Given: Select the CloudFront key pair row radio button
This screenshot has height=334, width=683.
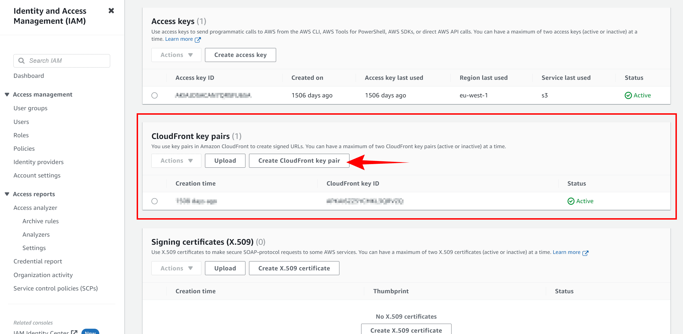Looking at the screenshot, I should pyautogui.click(x=155, y=201).
